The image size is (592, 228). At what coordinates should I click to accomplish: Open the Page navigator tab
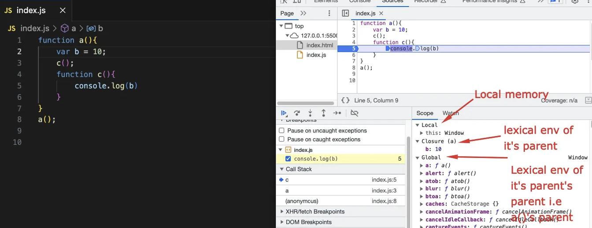(x=287, y=13)
